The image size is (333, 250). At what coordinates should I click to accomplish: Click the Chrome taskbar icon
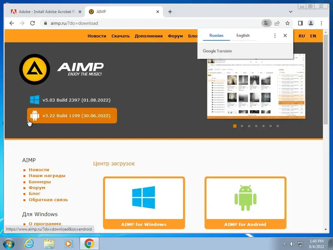(89, 243)
